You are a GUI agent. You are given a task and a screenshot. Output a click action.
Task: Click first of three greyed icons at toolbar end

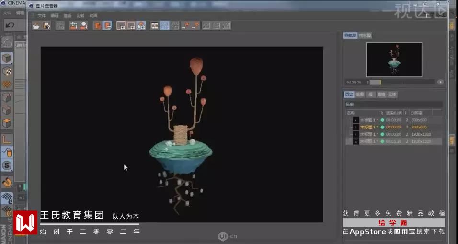click(206, 26)
